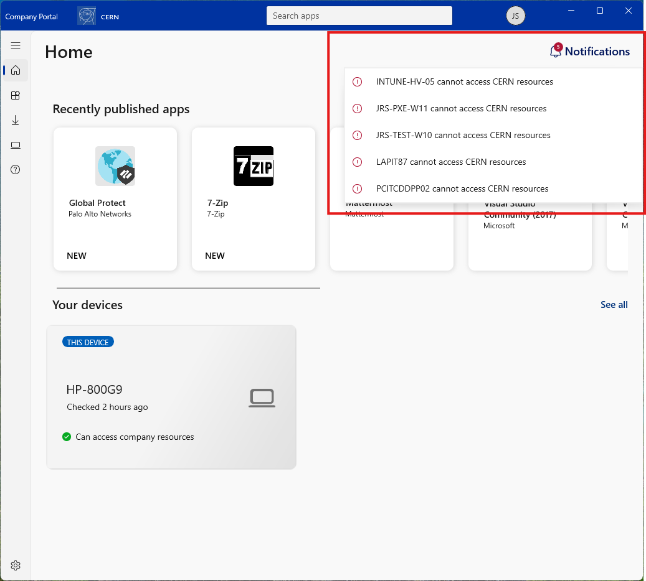Click green check next to company resources status

67,437
